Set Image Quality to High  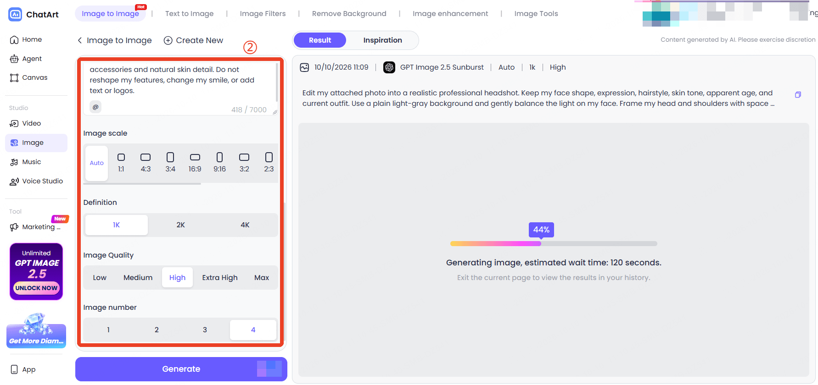coord(177,278)
